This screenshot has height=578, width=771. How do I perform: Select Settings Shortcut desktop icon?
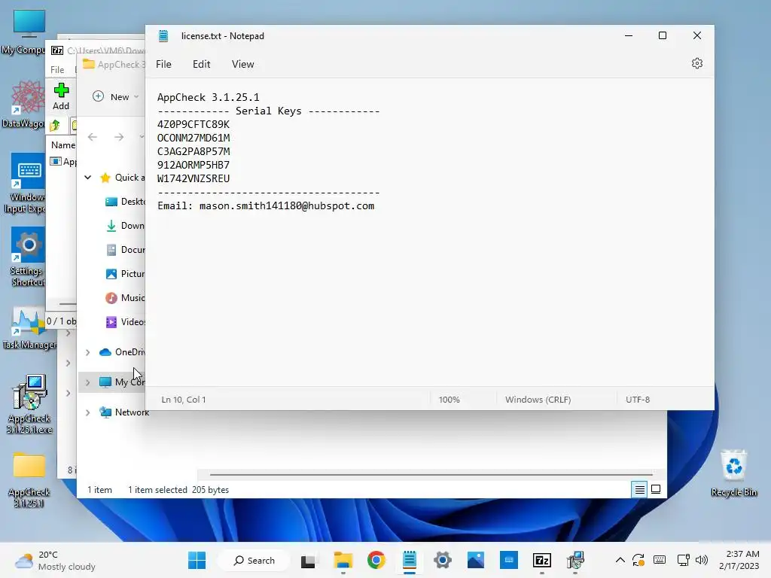click(28, 257)
